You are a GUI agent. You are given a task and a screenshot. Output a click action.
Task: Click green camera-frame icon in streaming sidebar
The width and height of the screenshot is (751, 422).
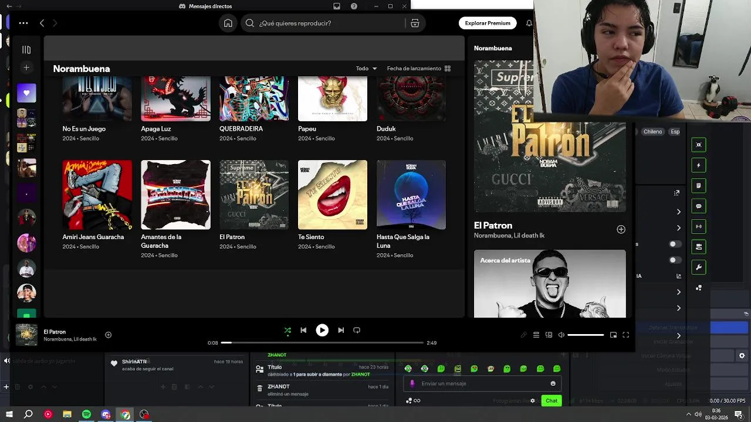(x=698, y=145)
